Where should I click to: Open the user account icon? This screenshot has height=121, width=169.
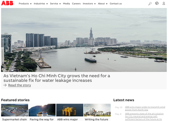[x=164, y=4]
